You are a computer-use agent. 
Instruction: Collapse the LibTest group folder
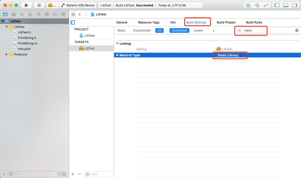coord(7,27)
